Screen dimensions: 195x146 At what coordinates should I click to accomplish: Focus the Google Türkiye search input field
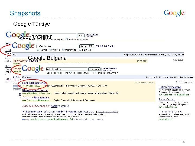54,35
